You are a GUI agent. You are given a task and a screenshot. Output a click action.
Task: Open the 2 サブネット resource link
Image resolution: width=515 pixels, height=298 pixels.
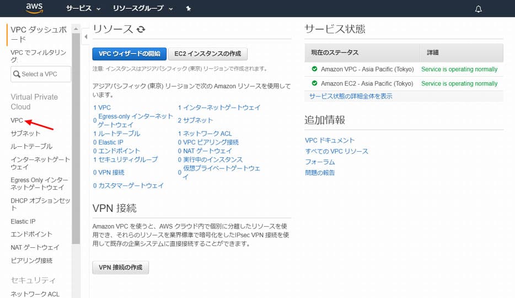(195, 120)
